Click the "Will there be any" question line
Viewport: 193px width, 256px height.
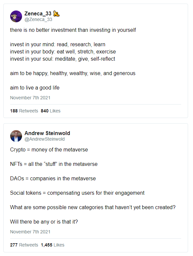(x=44, y=222)
